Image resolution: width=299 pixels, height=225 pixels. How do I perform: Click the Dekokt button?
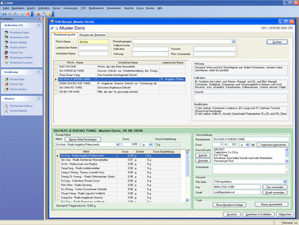[203, 155]
